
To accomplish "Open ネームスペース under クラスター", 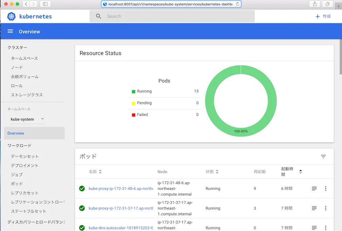I will tap(24, 58).
